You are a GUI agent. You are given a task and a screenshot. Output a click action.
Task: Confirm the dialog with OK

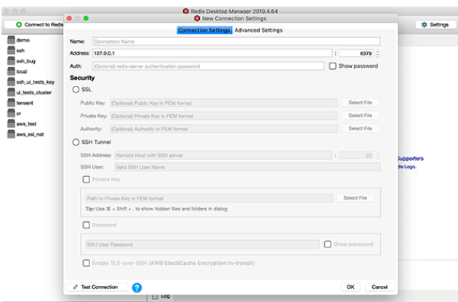(350, 287)
